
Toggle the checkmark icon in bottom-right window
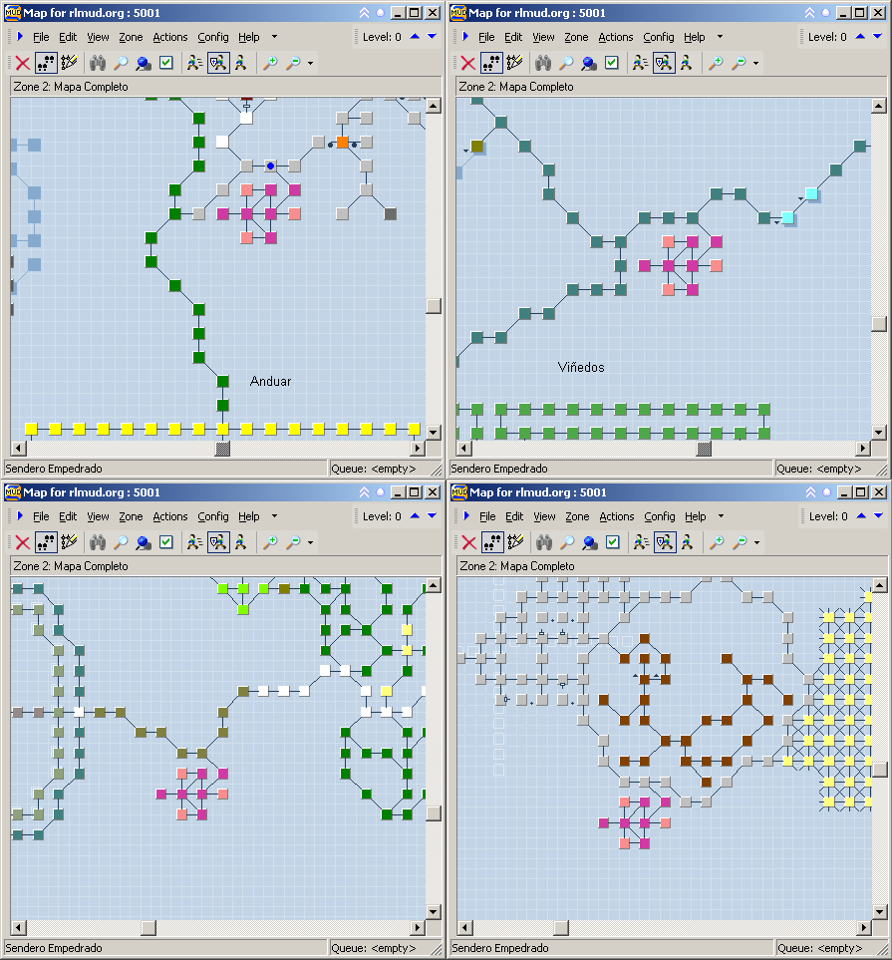pyautogui.click(x=613, y=542)
